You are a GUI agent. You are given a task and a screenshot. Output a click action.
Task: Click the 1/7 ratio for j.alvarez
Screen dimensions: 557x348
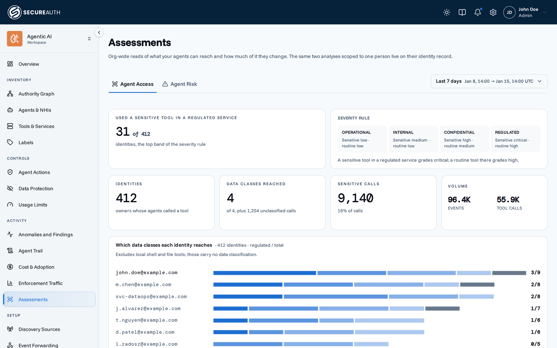coord(535,309)
